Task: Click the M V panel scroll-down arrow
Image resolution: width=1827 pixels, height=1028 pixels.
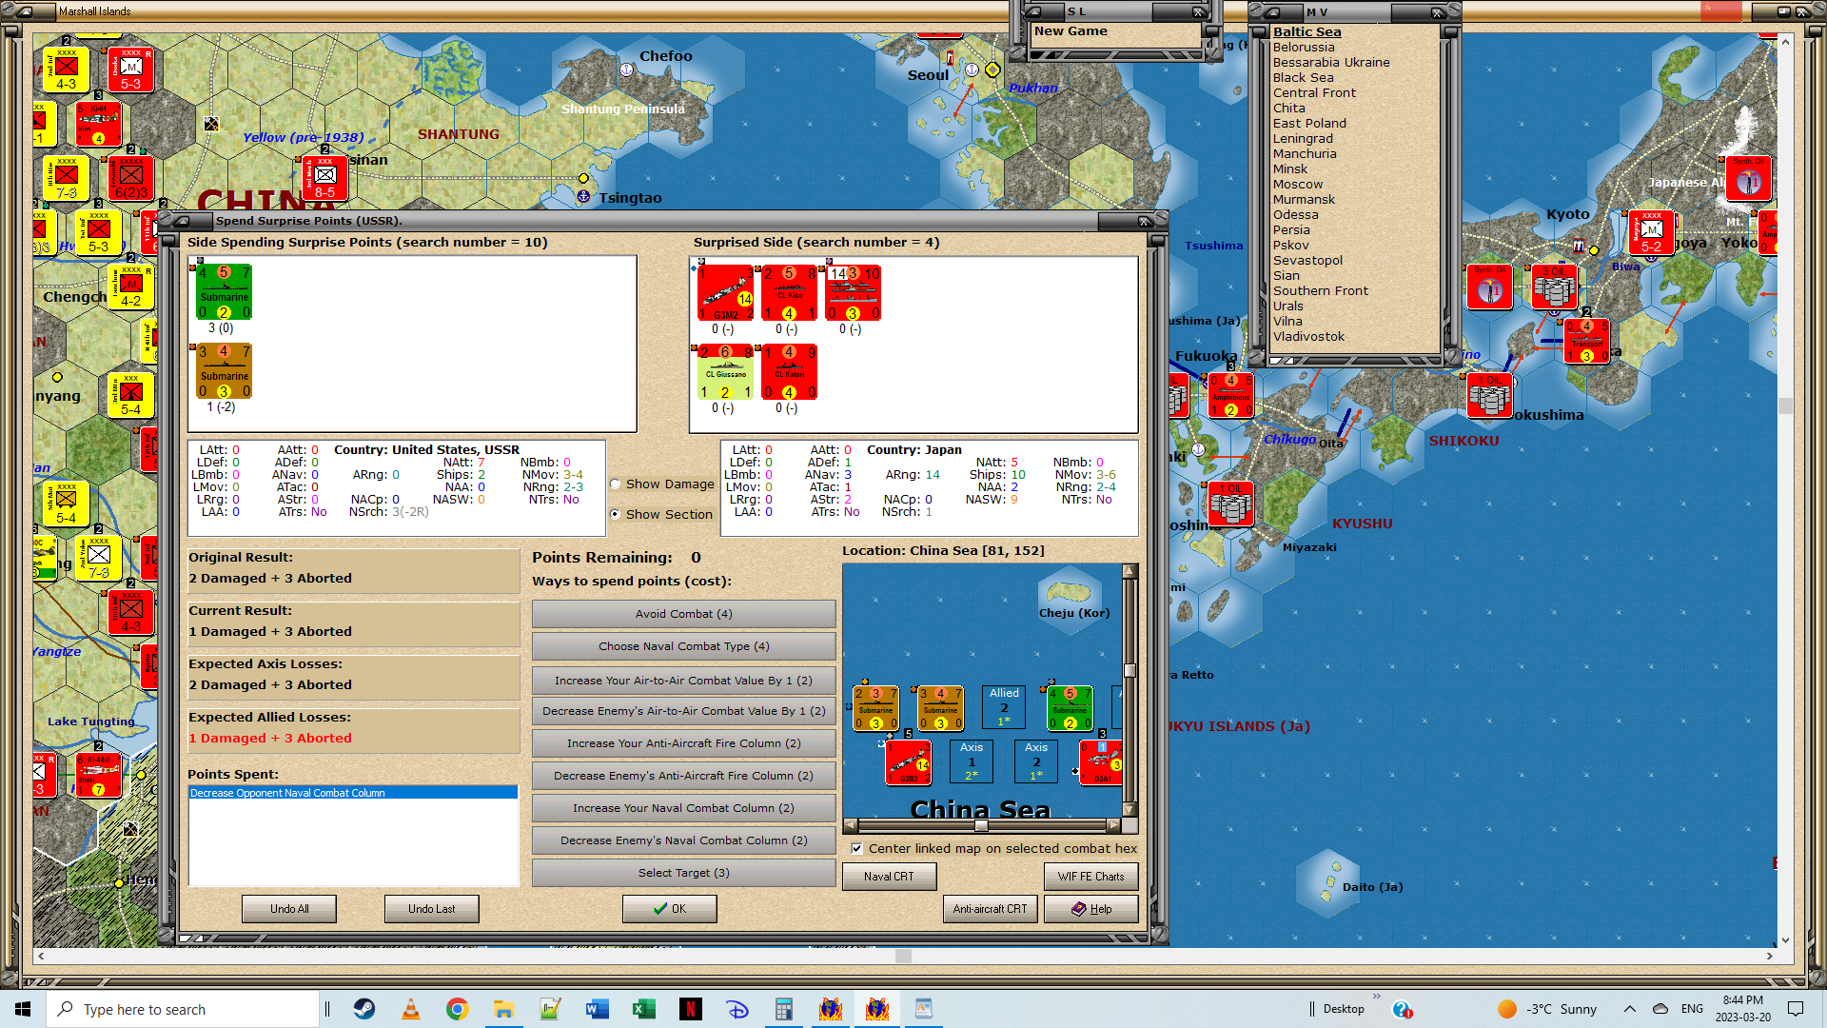Action: [1450, 346]
